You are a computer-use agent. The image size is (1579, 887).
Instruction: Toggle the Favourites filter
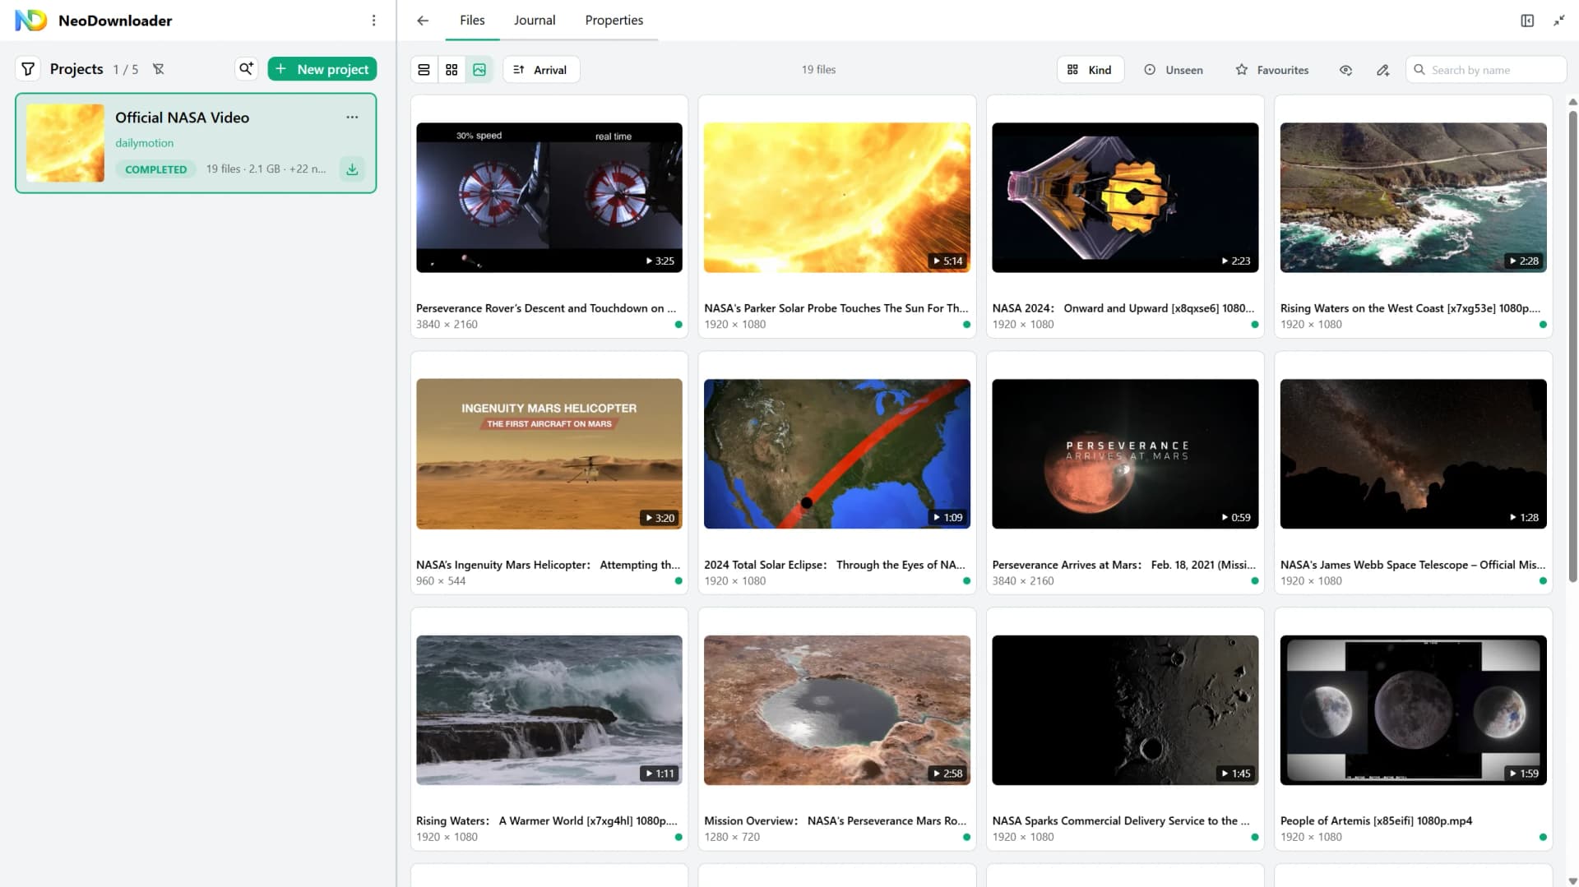pyautogui.click(x=1271, y=70)
